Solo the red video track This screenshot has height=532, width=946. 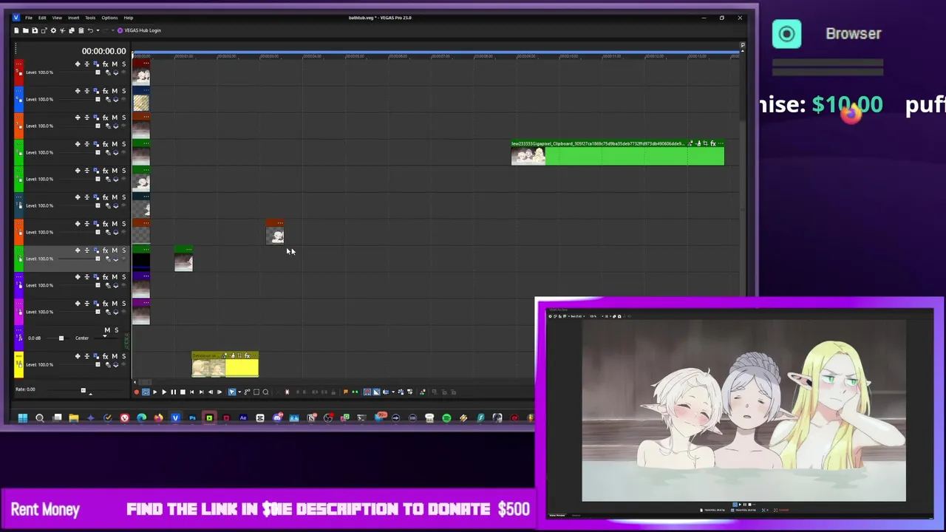point(123,64)
